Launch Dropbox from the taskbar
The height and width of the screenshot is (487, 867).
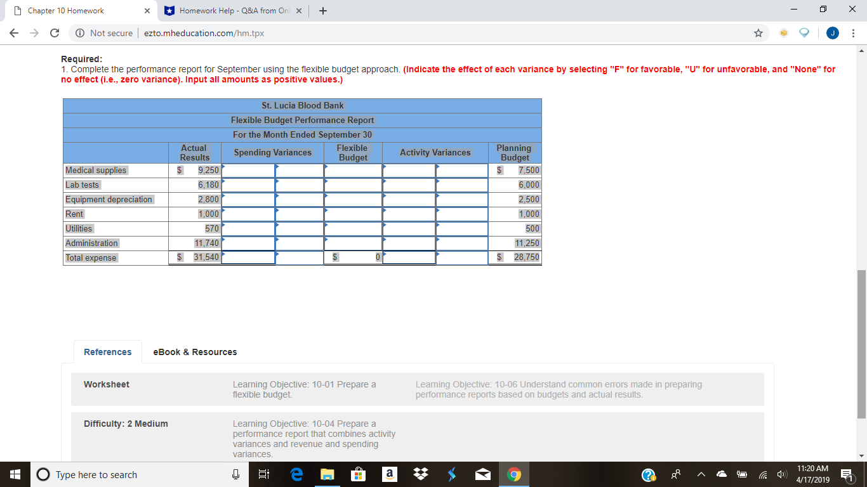tap(420, 474)
